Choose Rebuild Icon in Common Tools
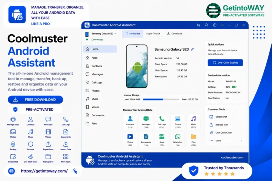Screen dimensions: 272x181 (x=219, y=125)
